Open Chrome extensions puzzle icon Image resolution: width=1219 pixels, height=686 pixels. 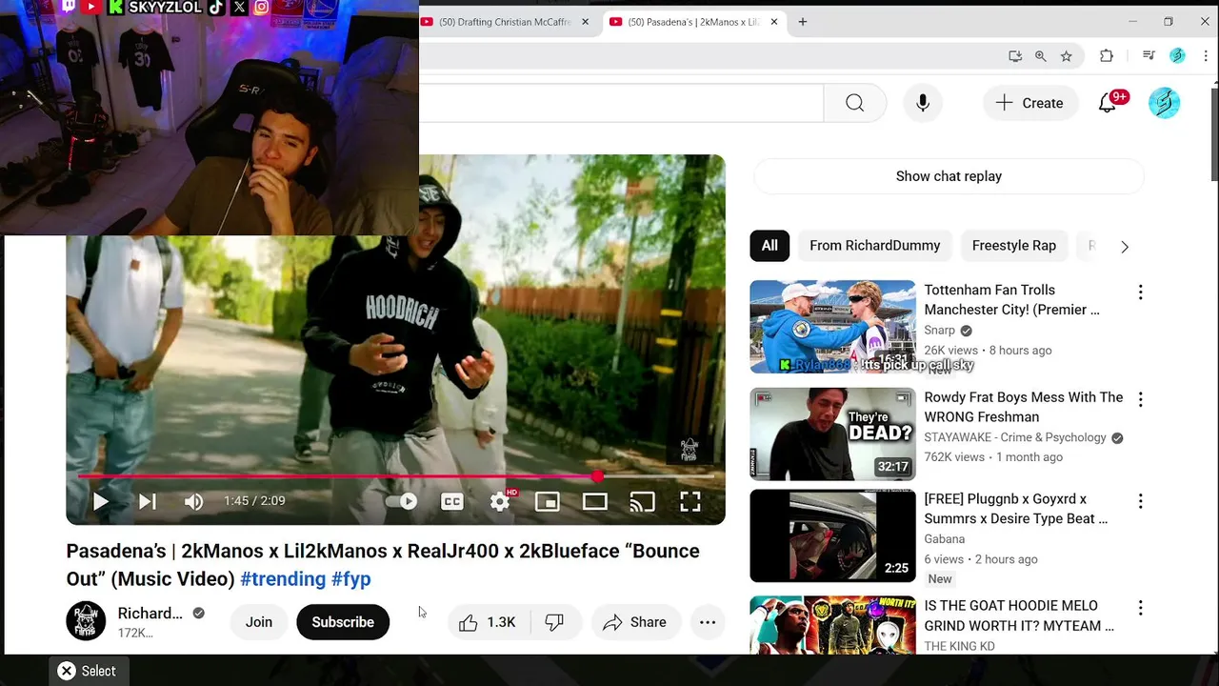pyautogui.click(x=1107, y=56)
